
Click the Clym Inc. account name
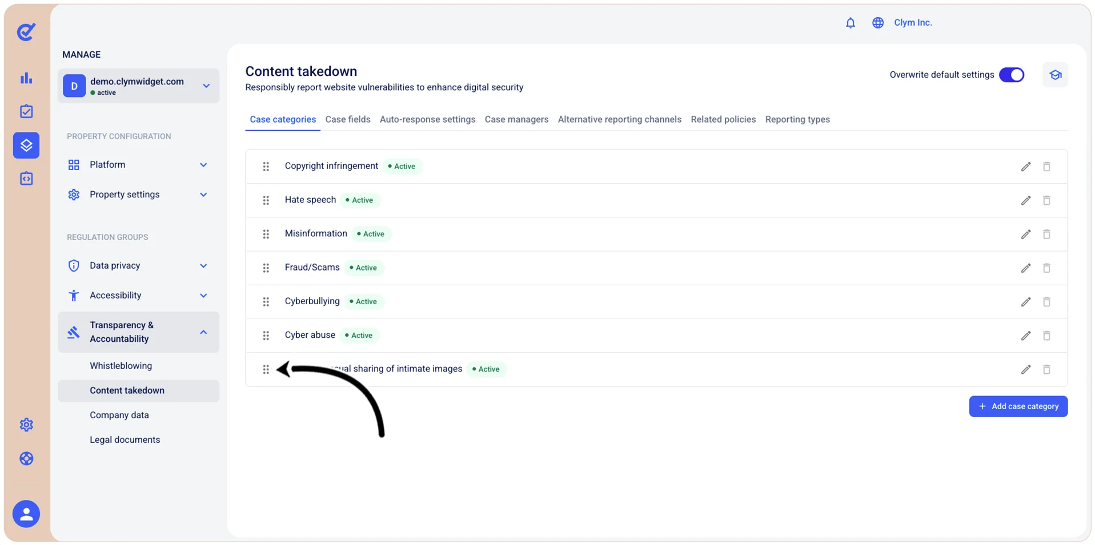pyautogui.click(x=912, y=23)
